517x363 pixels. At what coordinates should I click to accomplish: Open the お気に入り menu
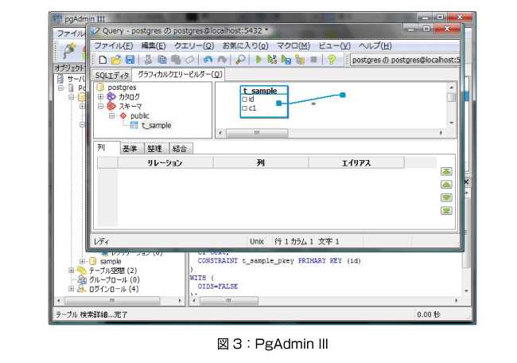tap(245, 45)
